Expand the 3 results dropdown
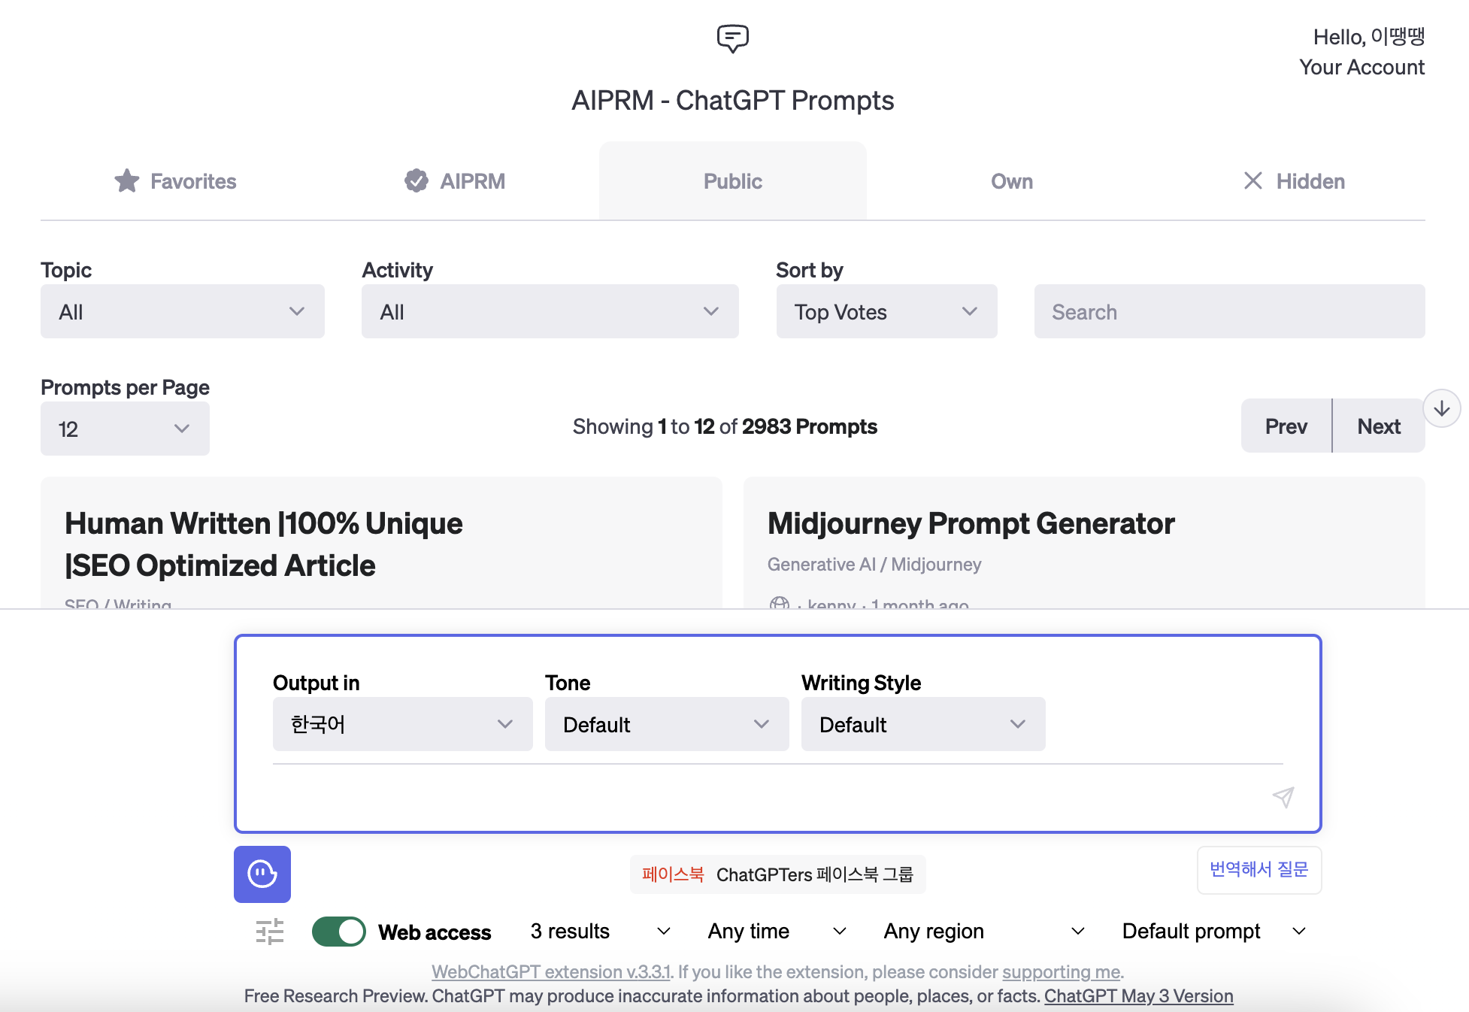This screenshot has width=1469, height=1012. (x=599, y=932)
